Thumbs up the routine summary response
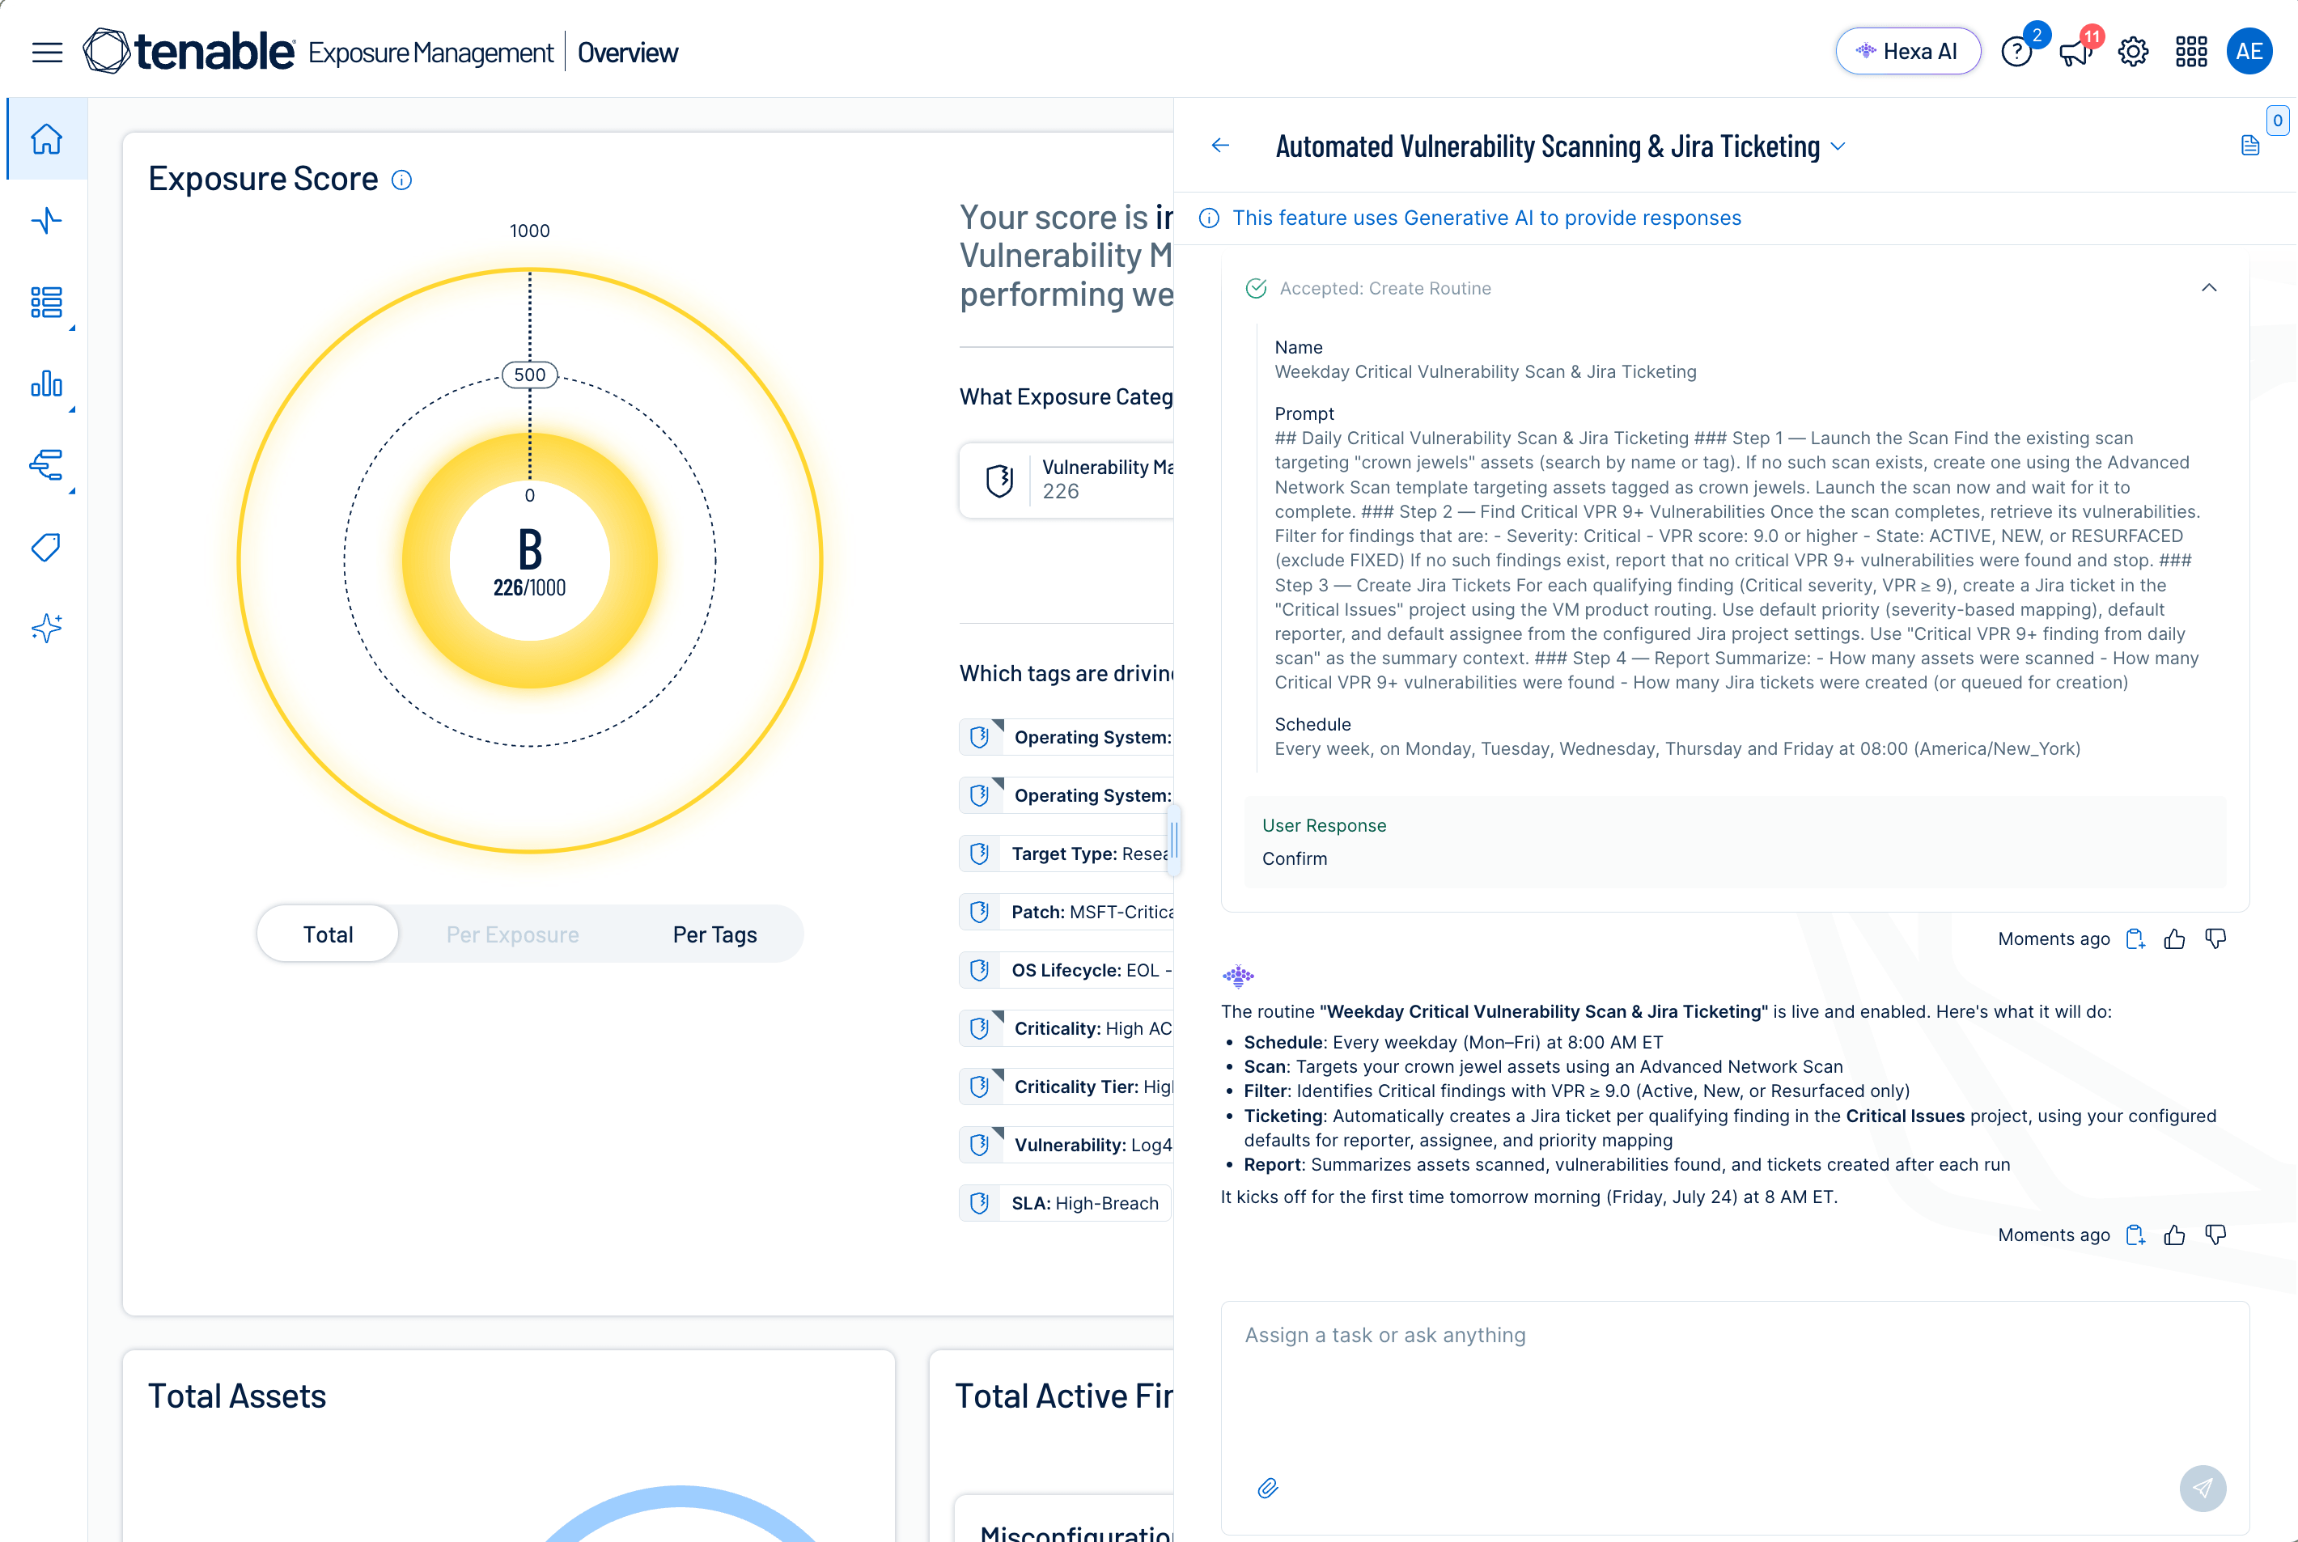The height and width of the screenshot is (1542, 2298). 2174,1235
